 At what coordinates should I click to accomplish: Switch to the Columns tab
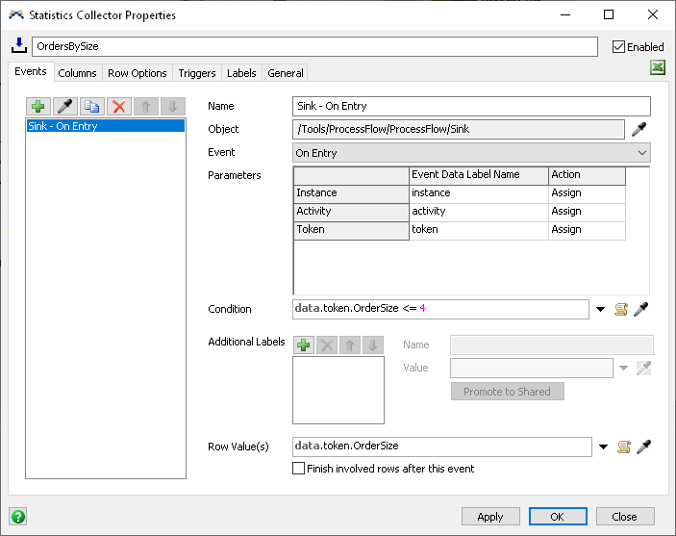coord(77,73)
